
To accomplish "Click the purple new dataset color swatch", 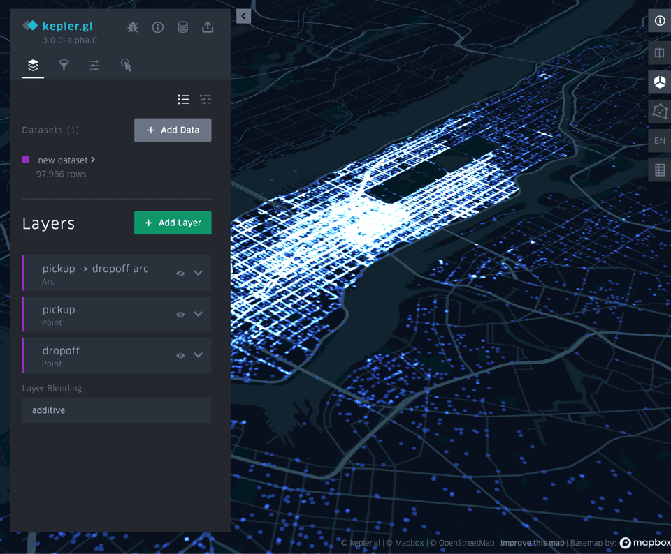I will pyautogui.click(x=26, y=160).
